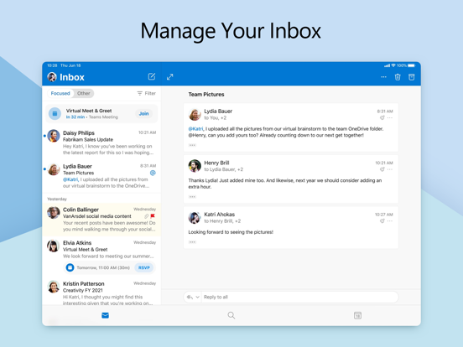Click Henry Brill's avatar in conversation
This screenshot has height=347, width=463.
coord(195,166)
